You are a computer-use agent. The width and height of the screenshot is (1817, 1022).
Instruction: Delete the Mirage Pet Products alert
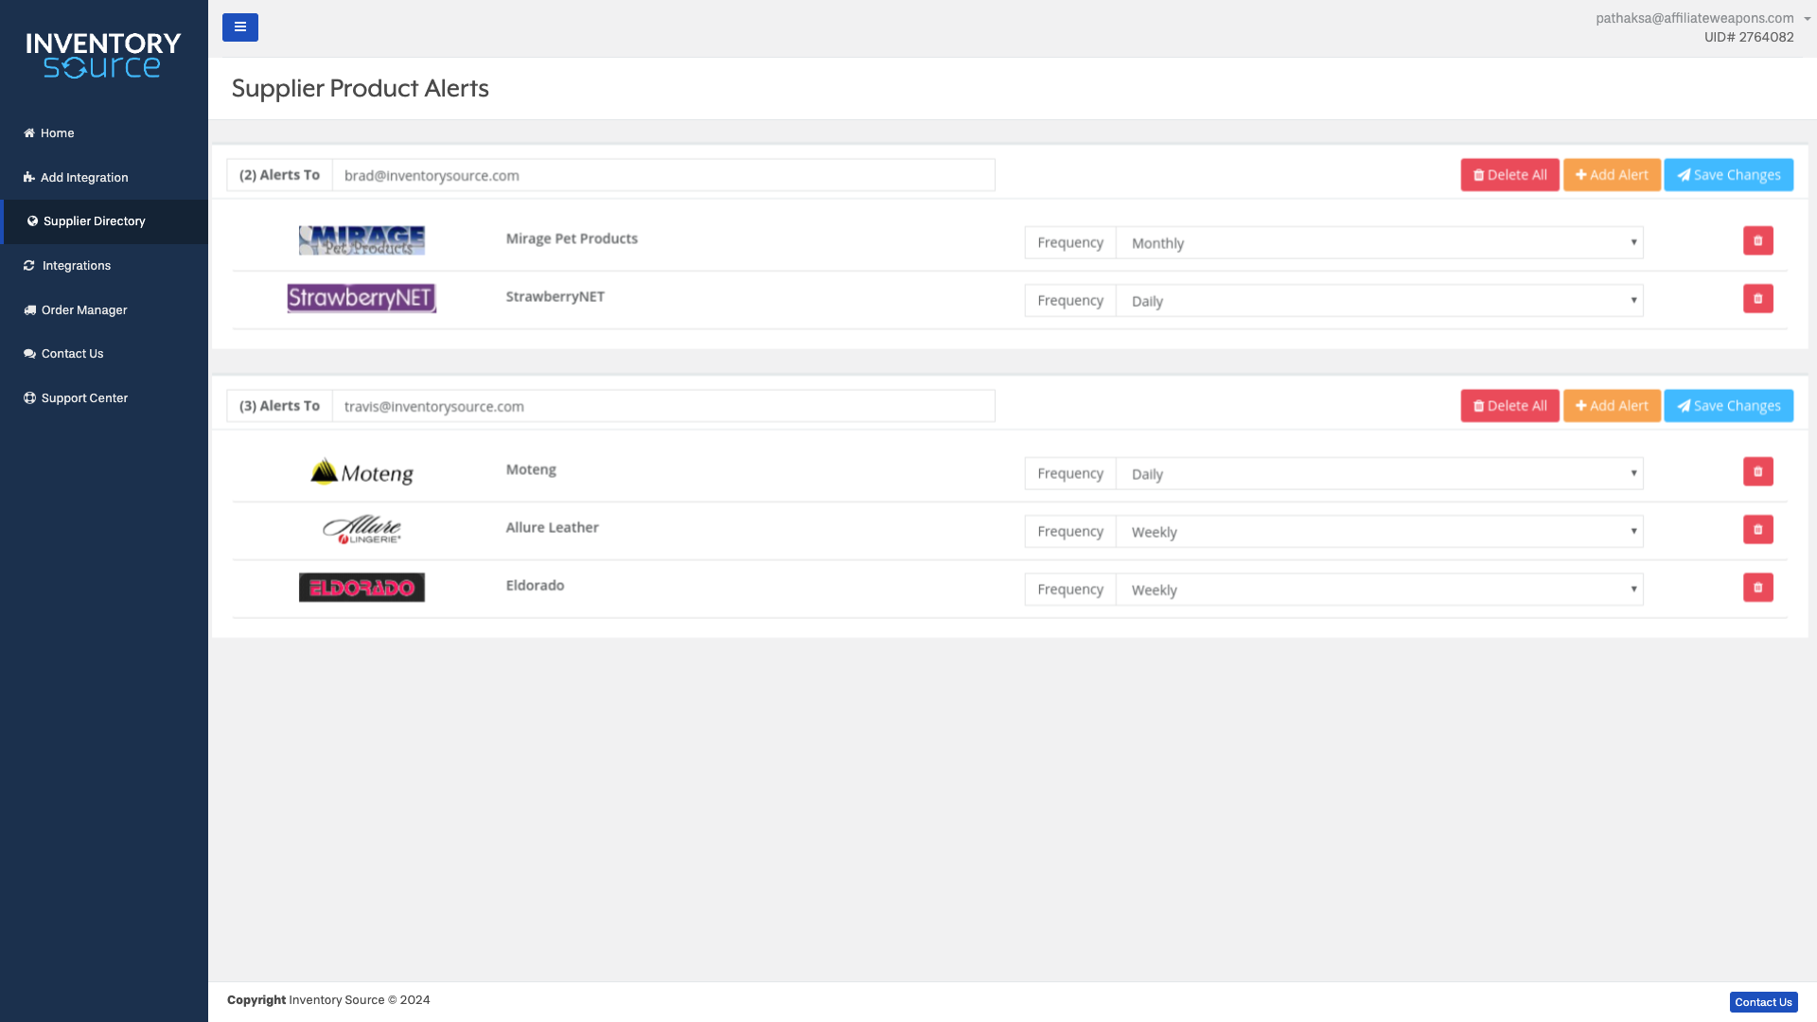[x=1758, y=240]
